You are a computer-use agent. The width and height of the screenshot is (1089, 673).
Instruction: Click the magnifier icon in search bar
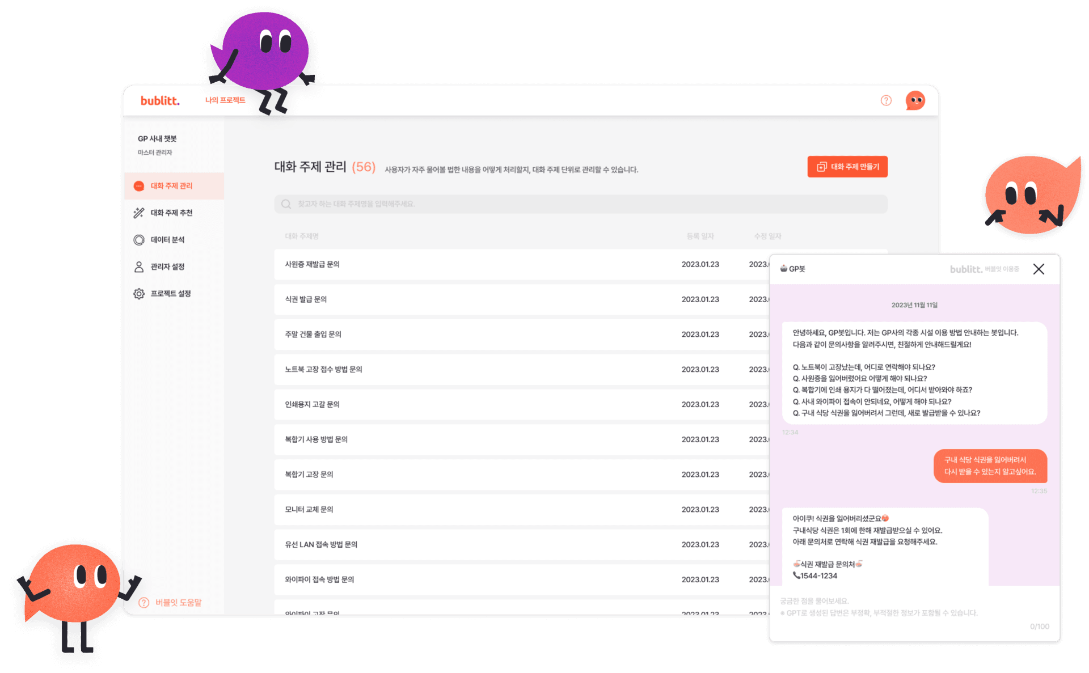click(286, 204)
